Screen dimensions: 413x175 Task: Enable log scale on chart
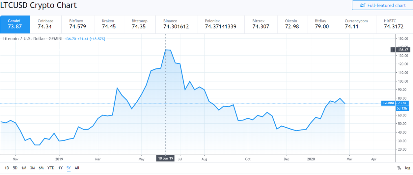pyautogui.click(x=407, y=168)
